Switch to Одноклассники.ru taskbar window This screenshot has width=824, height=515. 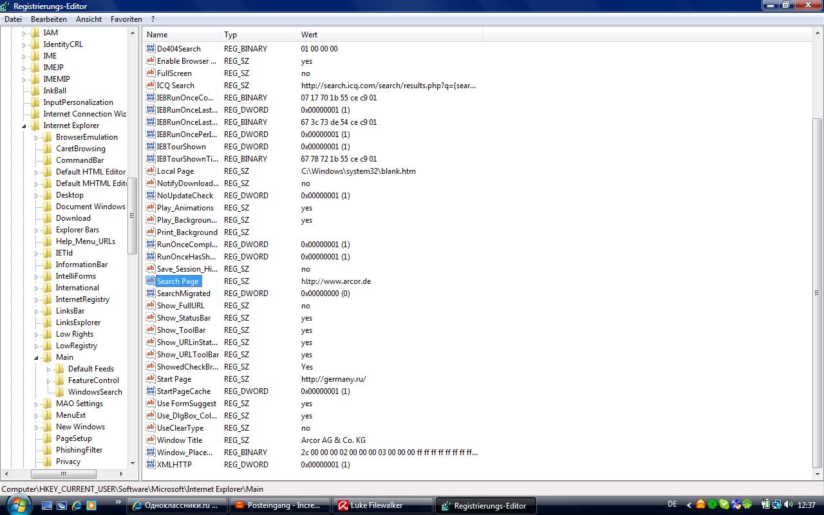tap(177, 505)
